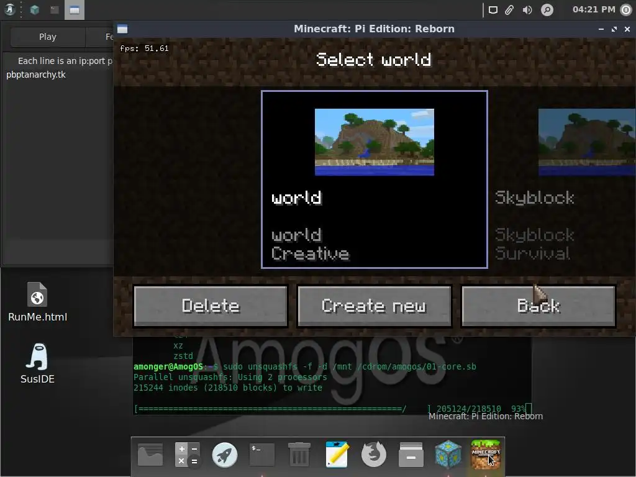This screenshot has width=636, height=477.
Task: Click the pbptanarchy.tk server entry
Action: [x=35, y=75]
